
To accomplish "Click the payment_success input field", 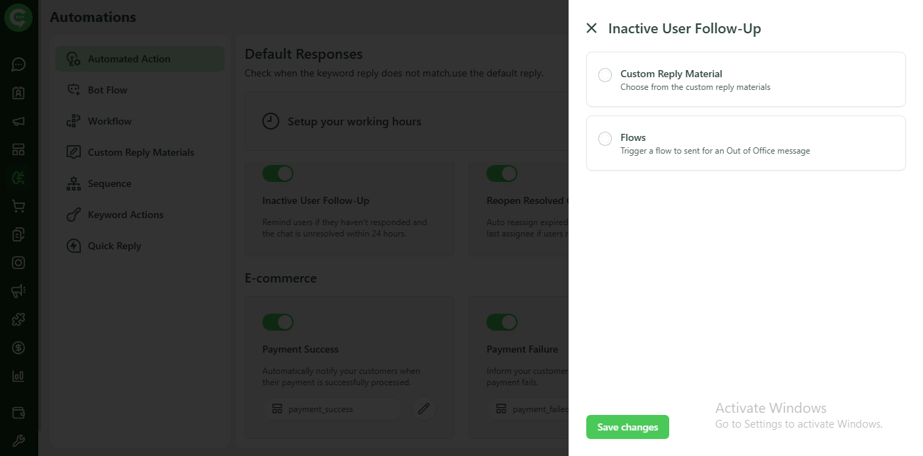I will coord(332,409).
